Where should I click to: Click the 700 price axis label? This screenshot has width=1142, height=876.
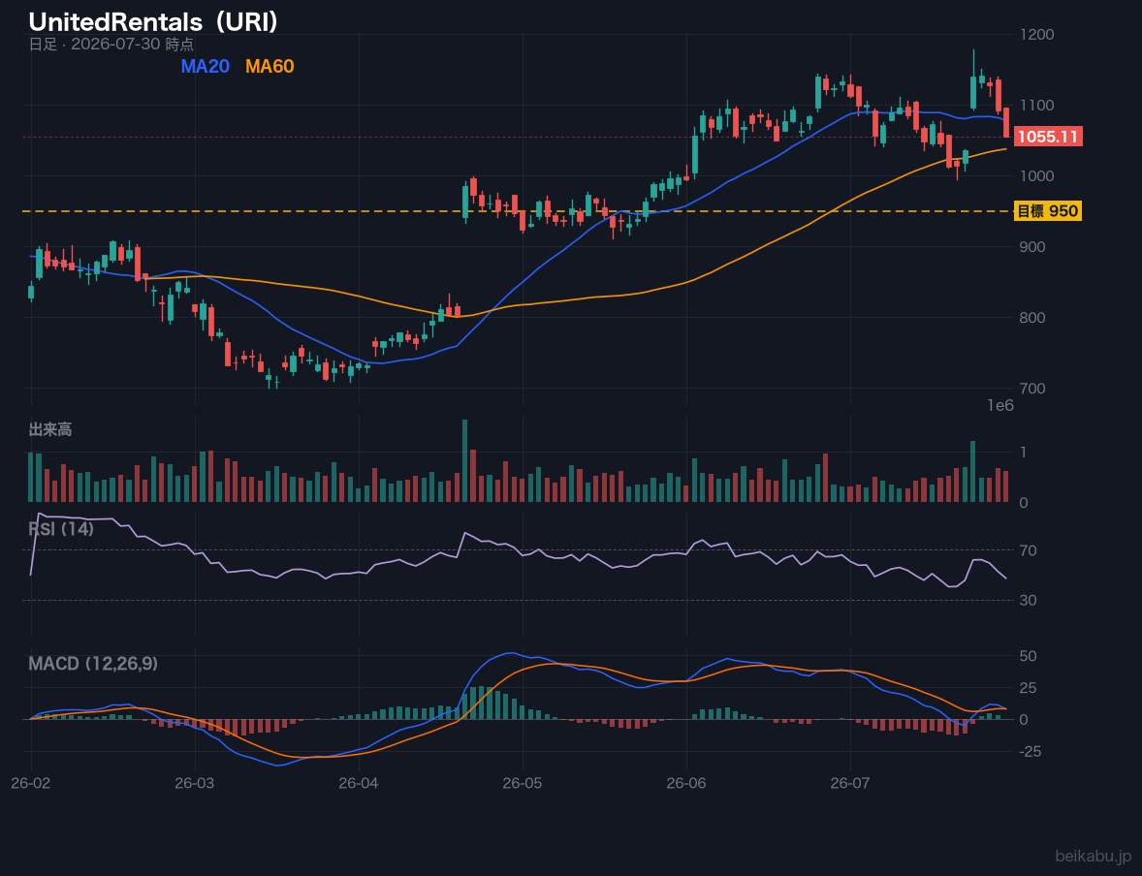click(x=1032, y=389)
